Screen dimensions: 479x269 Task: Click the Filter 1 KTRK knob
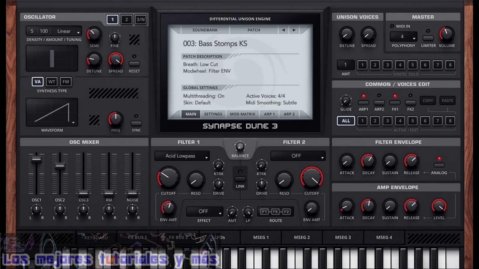coord(219,165)
